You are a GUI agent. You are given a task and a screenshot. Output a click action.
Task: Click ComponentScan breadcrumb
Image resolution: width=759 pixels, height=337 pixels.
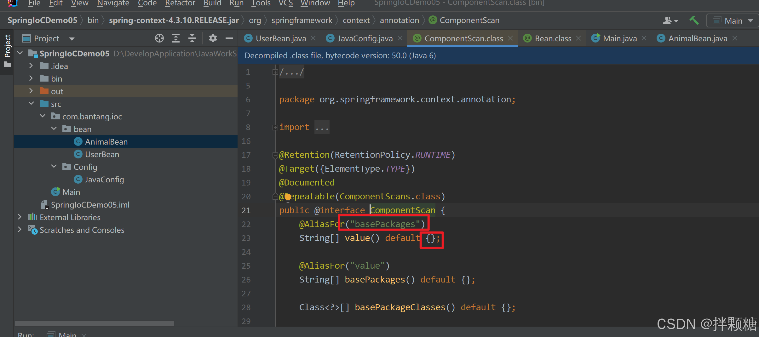[464, 20]
